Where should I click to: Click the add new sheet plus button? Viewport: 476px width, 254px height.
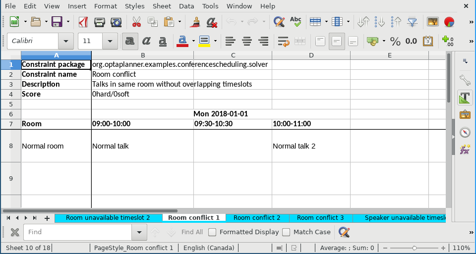(47, 218)
